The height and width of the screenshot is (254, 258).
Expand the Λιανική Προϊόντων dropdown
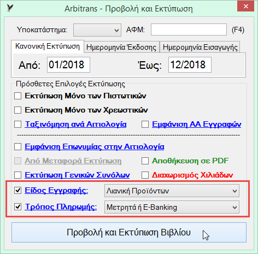(172, 191)
